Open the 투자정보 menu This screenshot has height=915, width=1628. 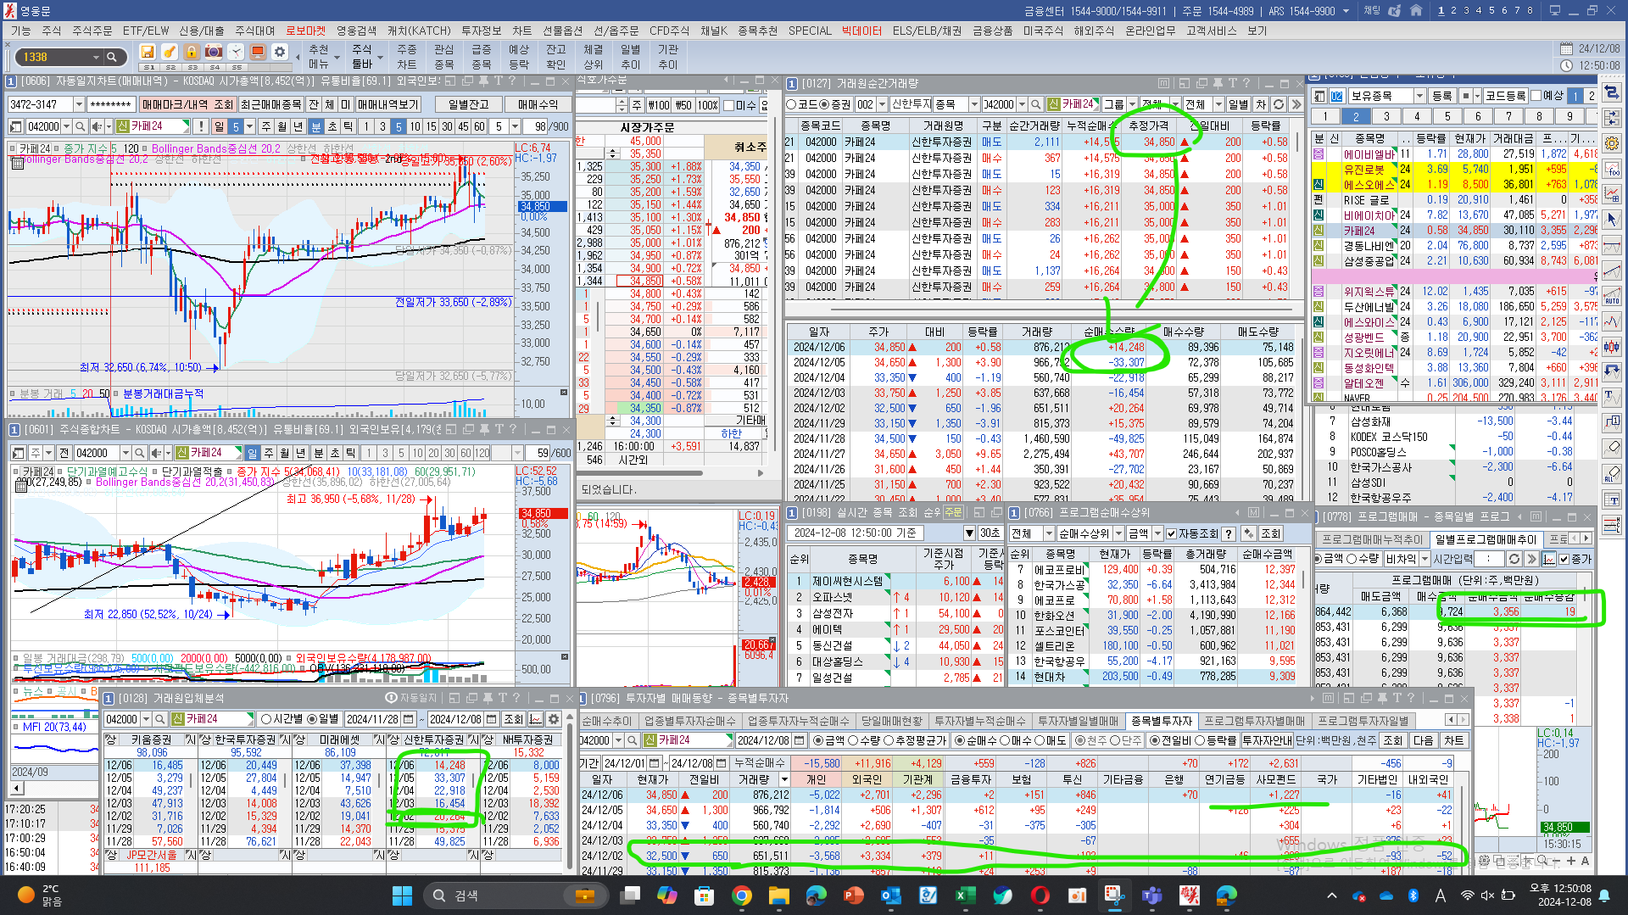[x=481, y=31]
